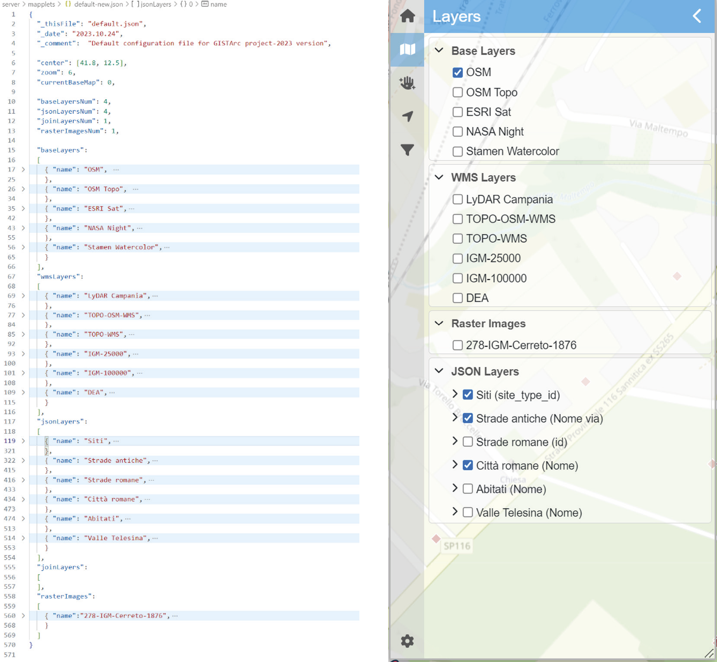Unfold the "Siti" jsonLayers block
Viewport: 717px width, 662px height.
click(23, 441)
